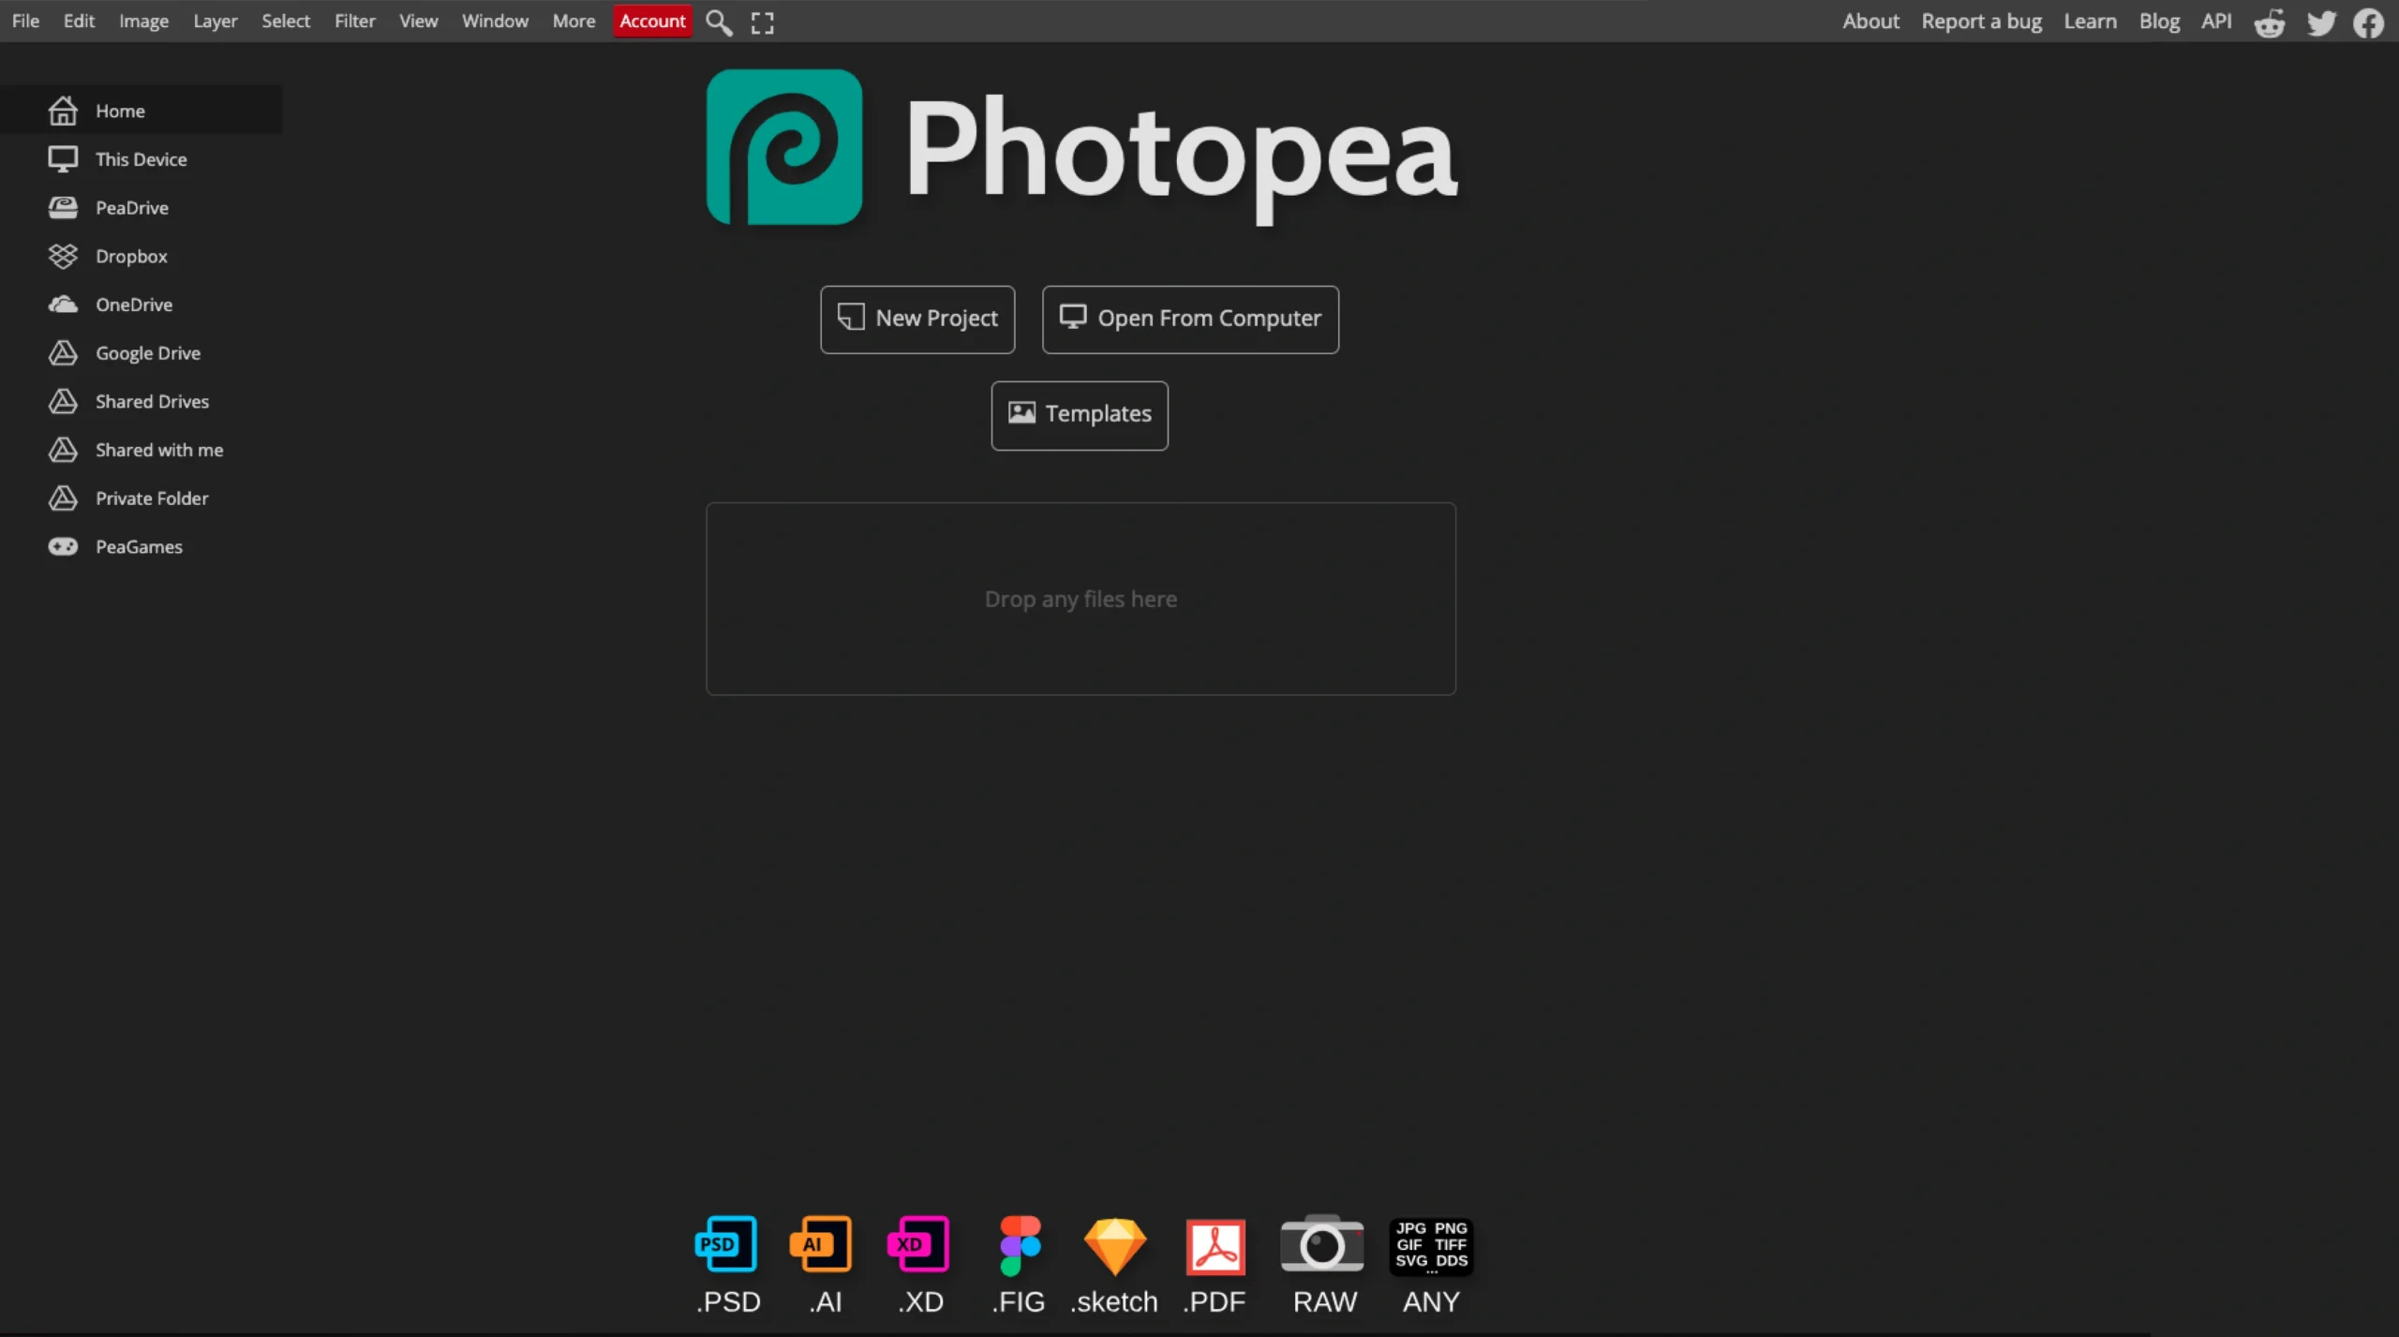Select OneDrive label in sidebar
This screenshot has width=2399, height=1337.
(134, 305)
